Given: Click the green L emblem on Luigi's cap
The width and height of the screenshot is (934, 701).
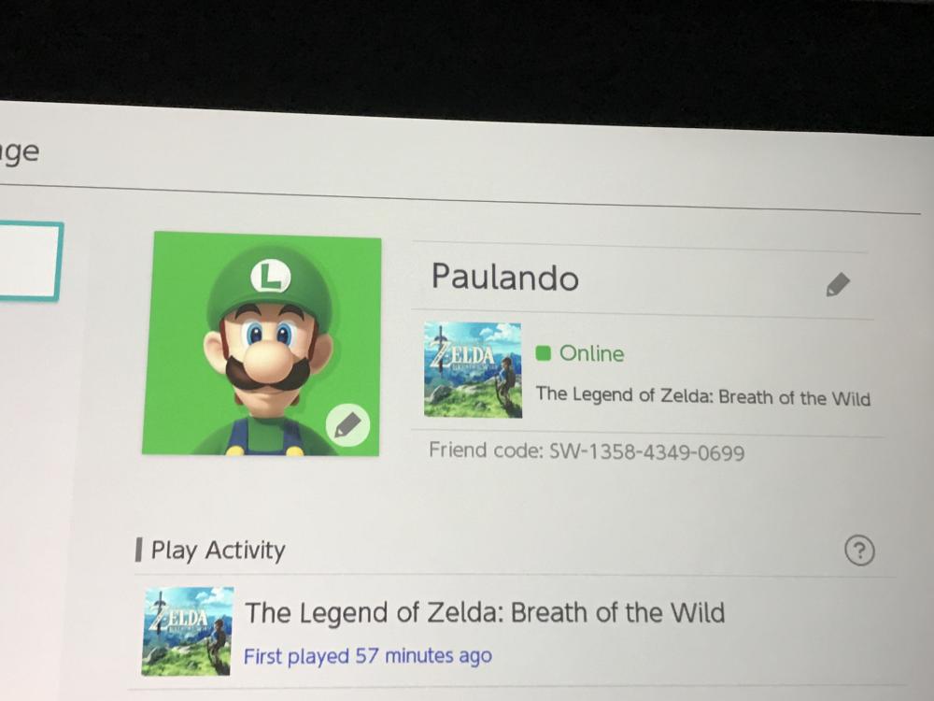Looking at the screenshot, I should click(270, 277).
